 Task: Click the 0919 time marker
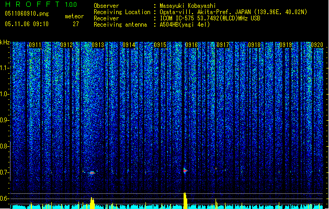point(286,45)
